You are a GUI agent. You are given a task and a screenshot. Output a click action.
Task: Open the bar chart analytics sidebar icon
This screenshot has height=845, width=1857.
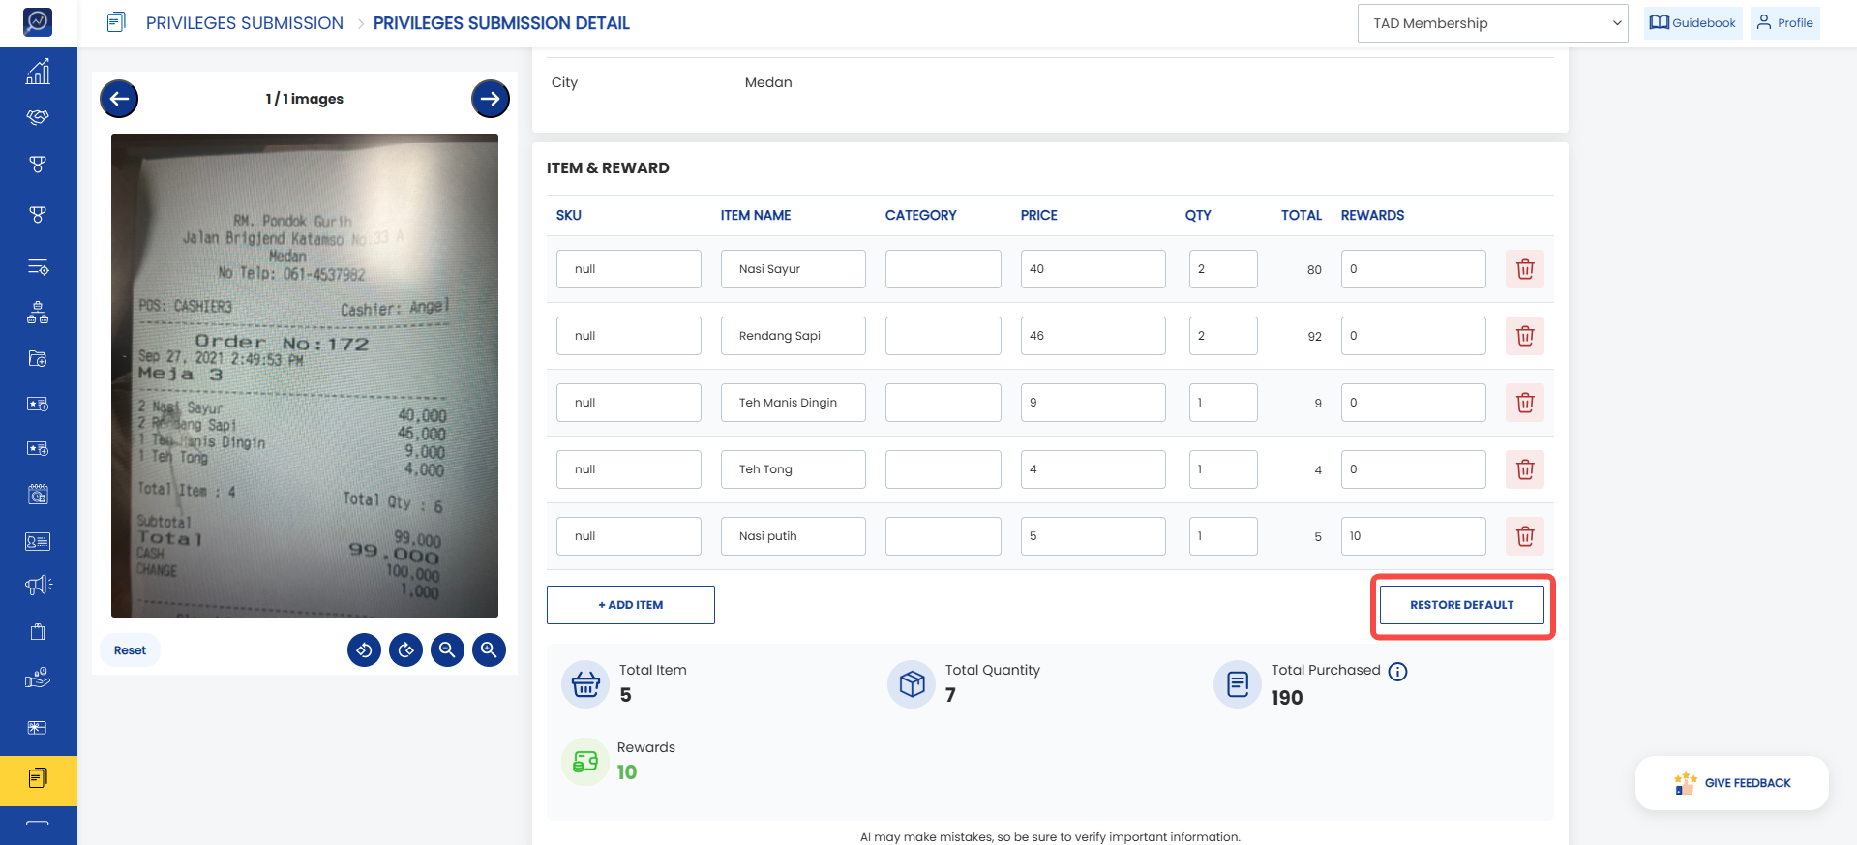(x=38, y=72)
